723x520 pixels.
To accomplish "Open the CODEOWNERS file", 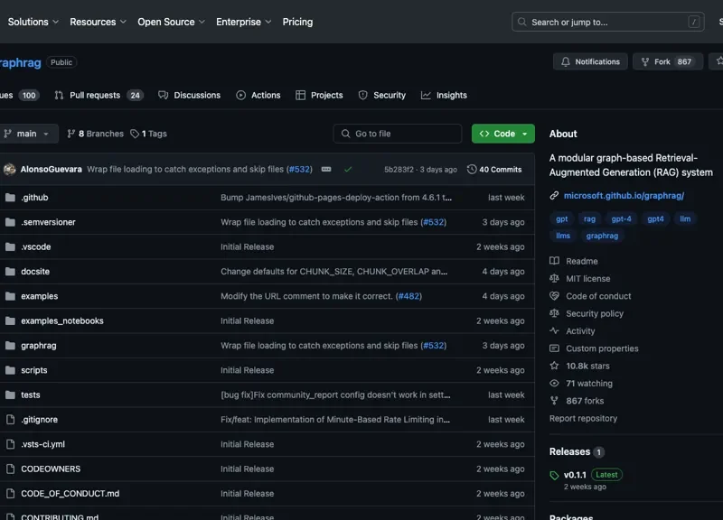I will [51, 469].
